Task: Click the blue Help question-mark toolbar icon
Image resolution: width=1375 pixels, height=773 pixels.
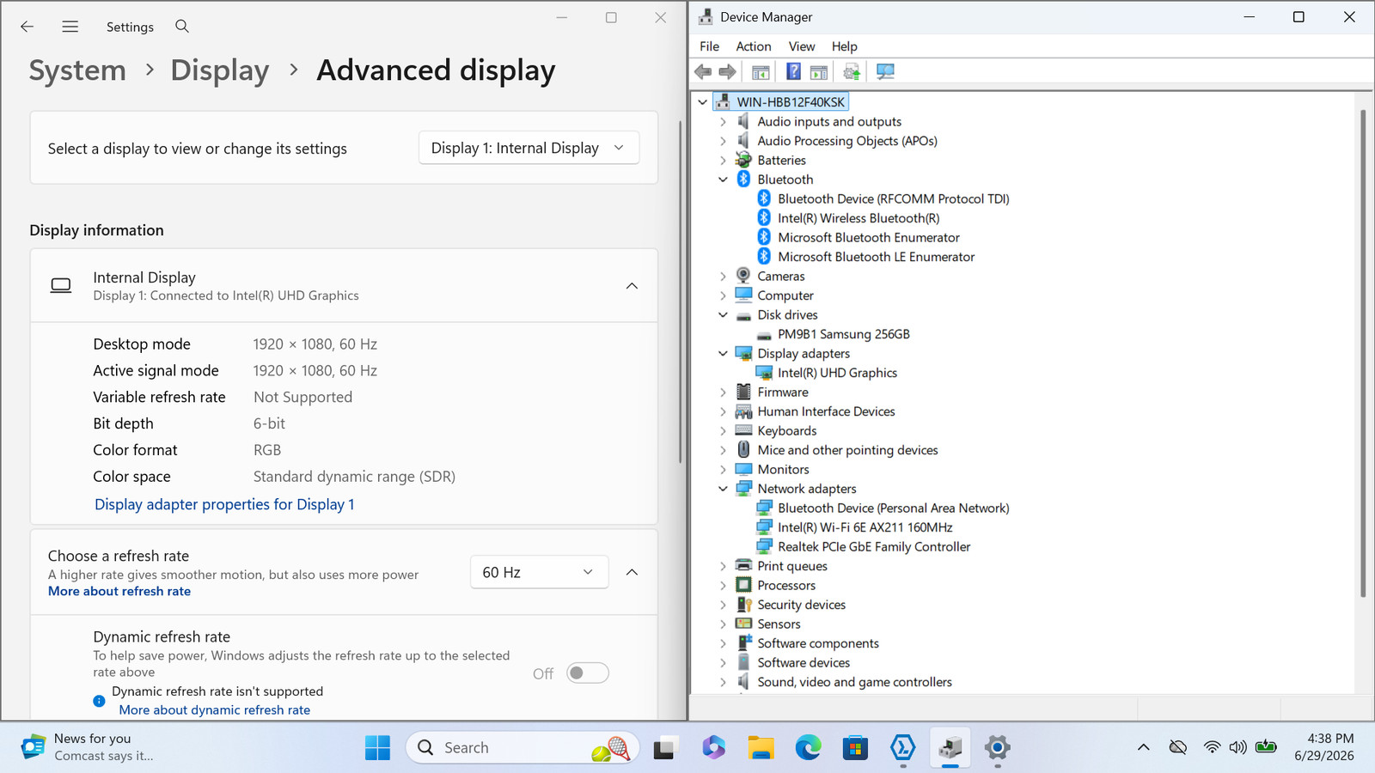Action: 793,72
